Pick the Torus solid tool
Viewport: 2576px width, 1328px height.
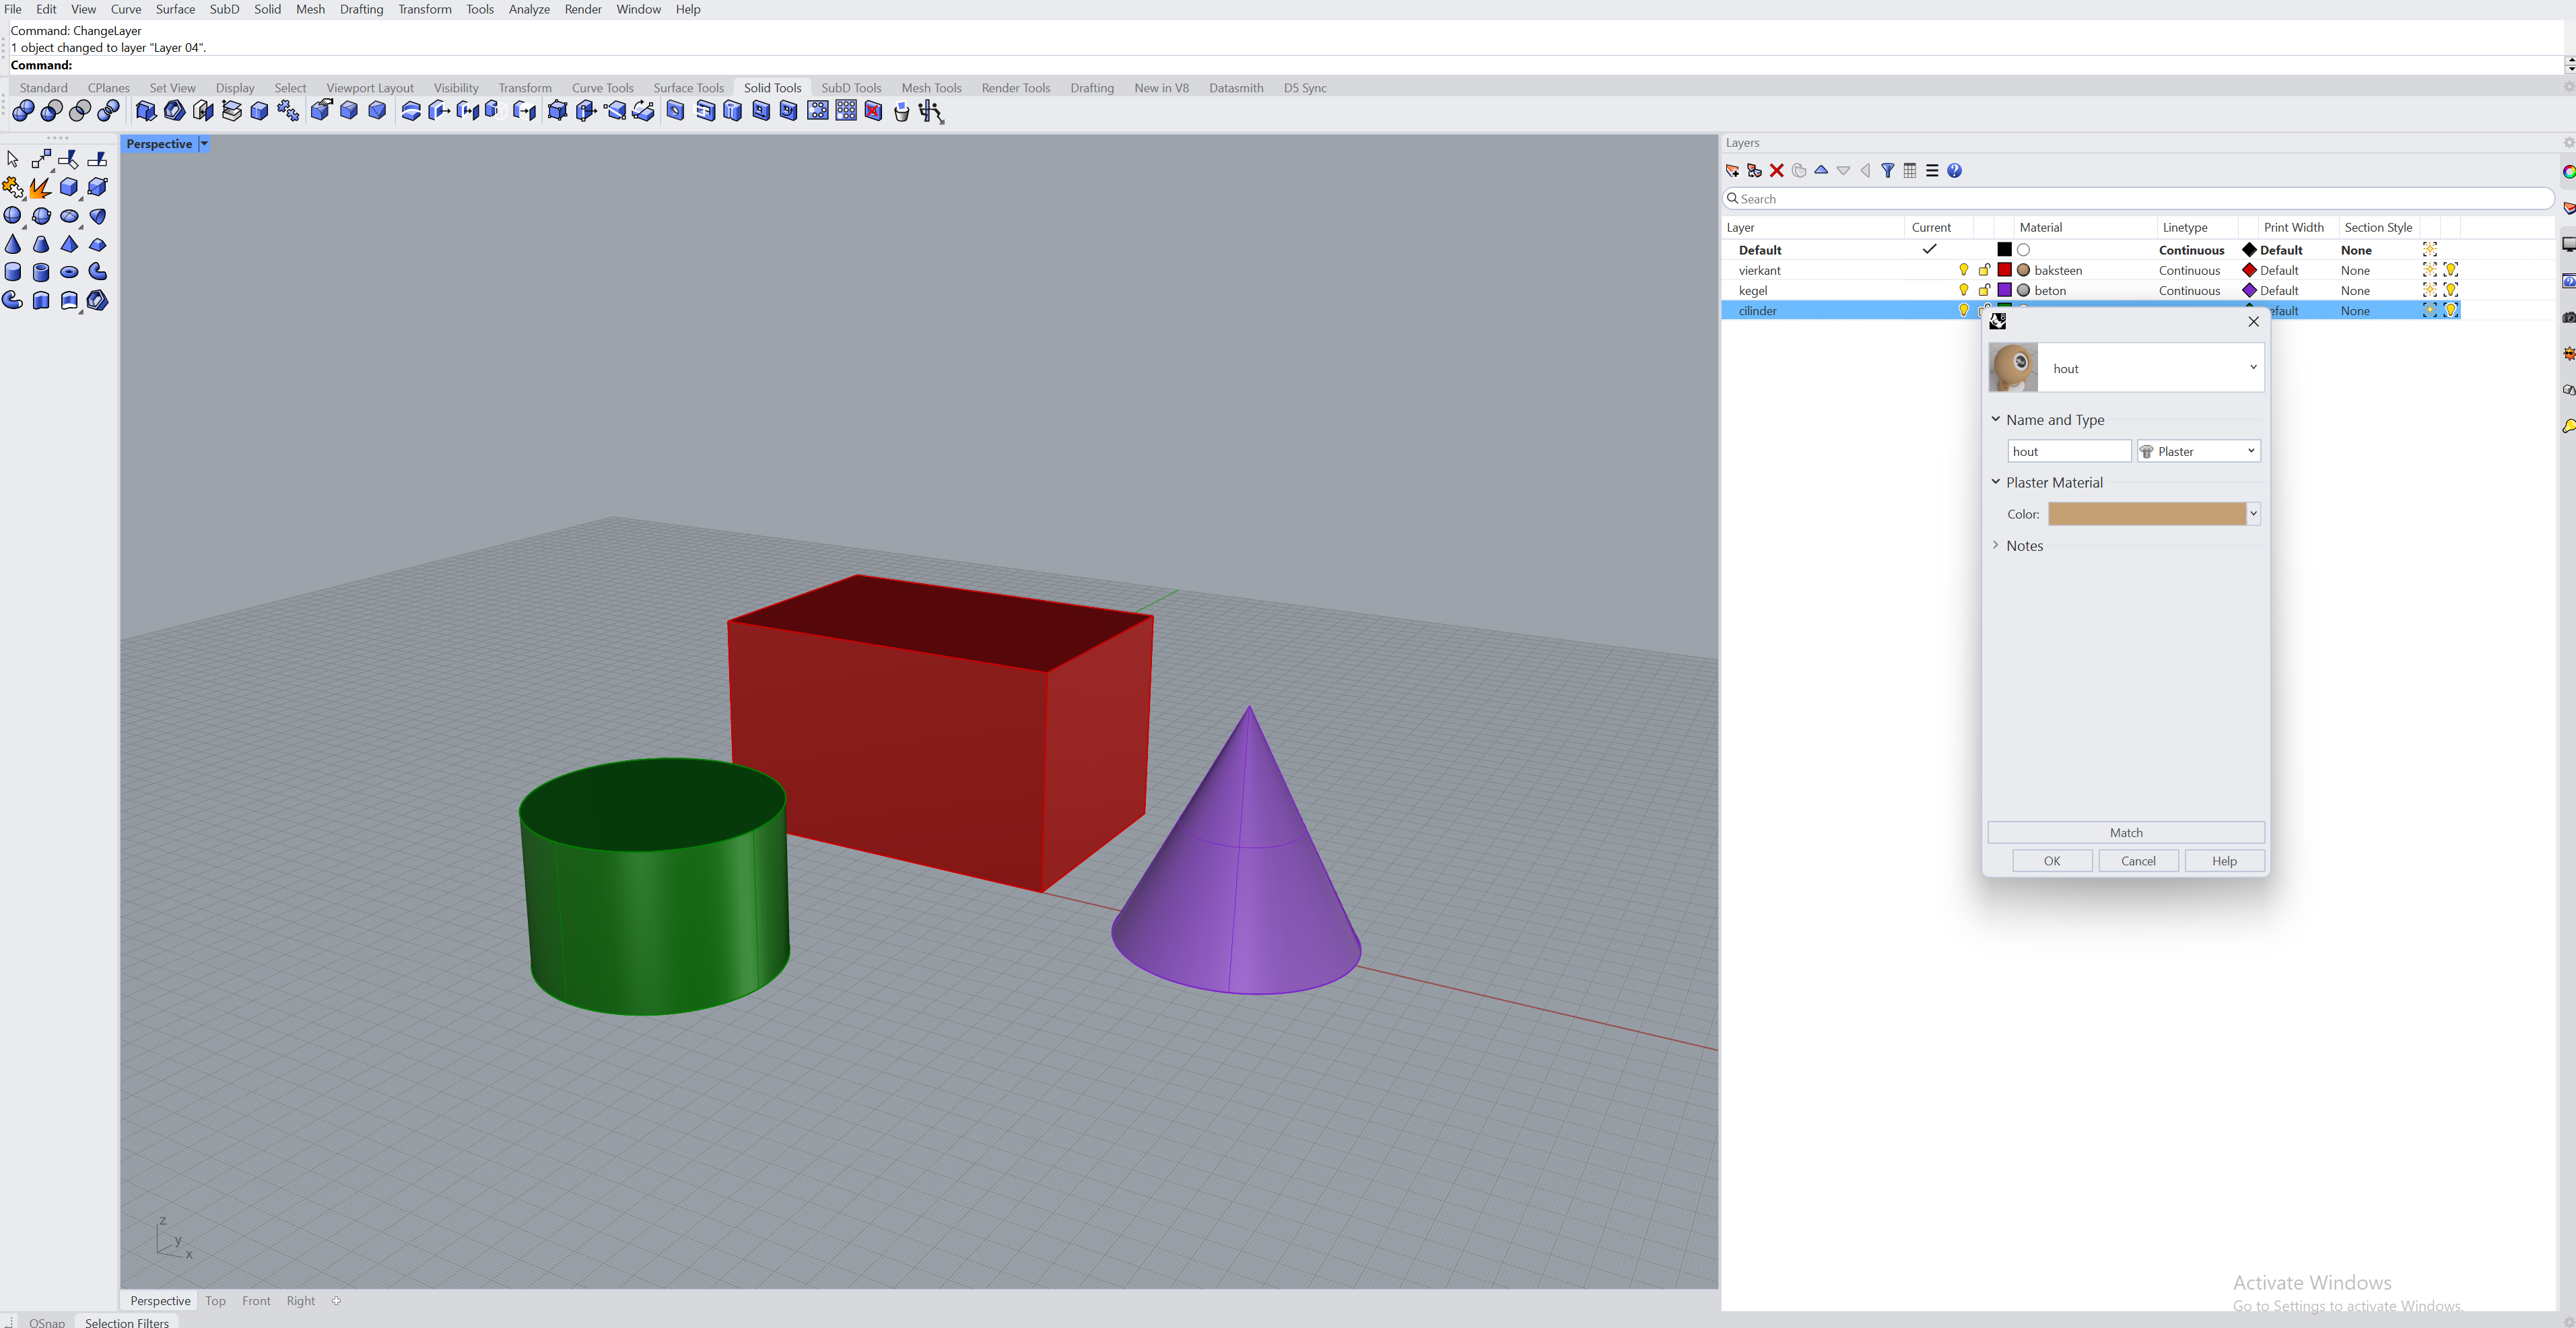tap(69, 272)
